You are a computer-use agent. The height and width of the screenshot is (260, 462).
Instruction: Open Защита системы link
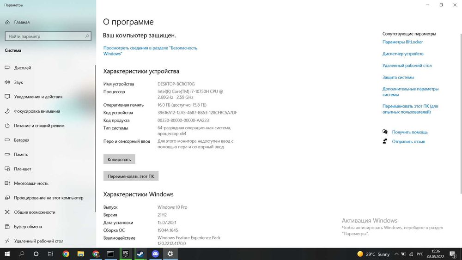[398, 77]
